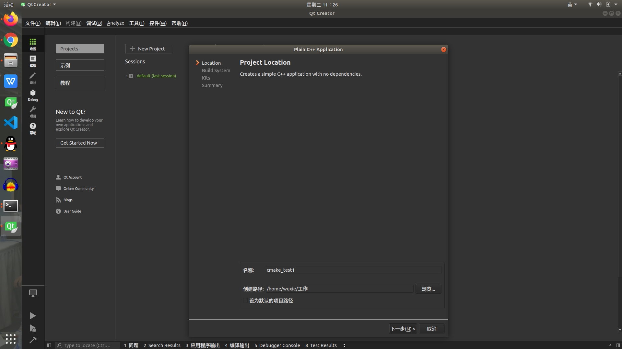Open the 英 input method dropdown
The width and height of the screenshot is (622, 349).
572,4
